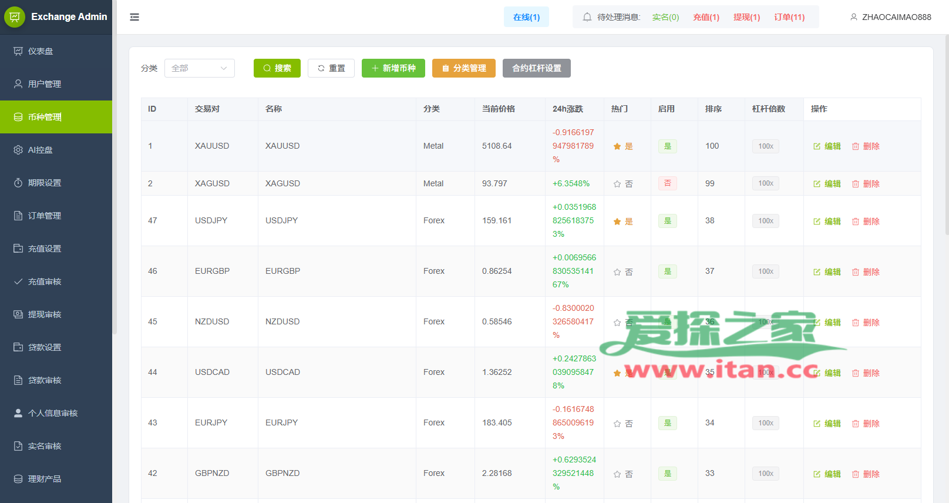Collapse the sidebar using the hamburger icon
Viewport: 949px width, 503px height.
134,17
